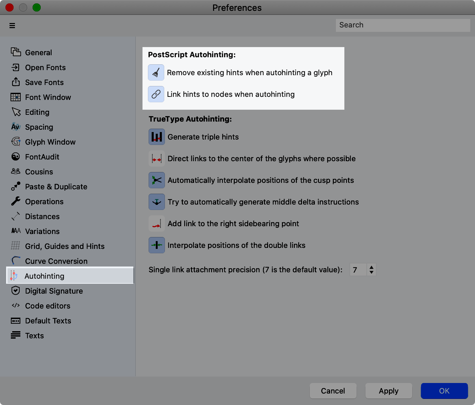Screen dimensions: 475x405
Task: Click the Preferences window title
Action: pos(237,8)
